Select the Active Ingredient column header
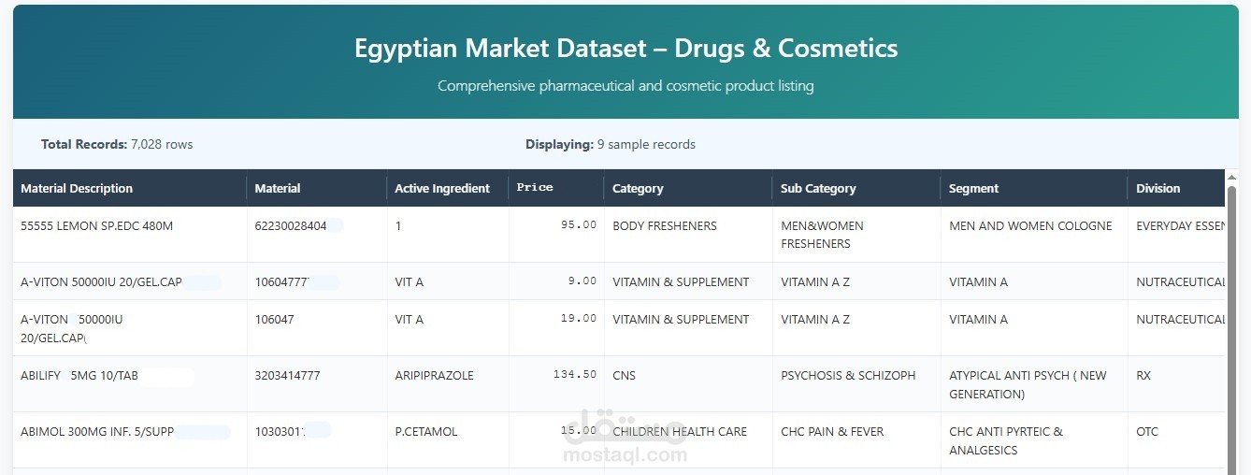This screenshot has width=1251, height=475. (442, 188)
